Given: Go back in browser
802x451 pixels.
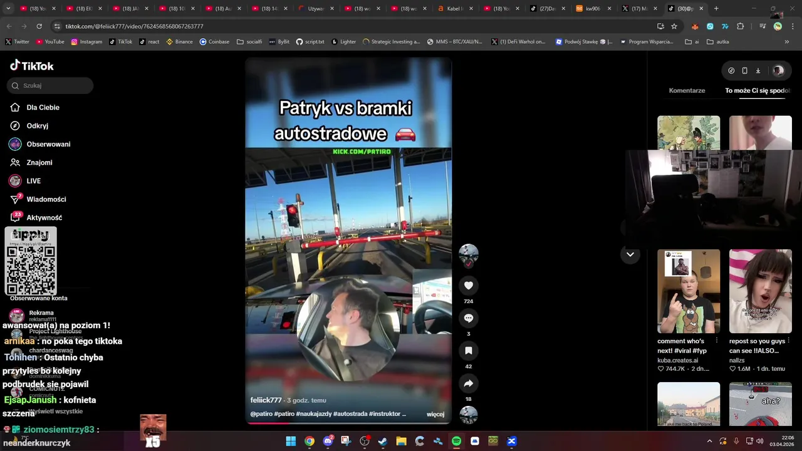Looking at the screenshot, I should click(x=9, y=26).
